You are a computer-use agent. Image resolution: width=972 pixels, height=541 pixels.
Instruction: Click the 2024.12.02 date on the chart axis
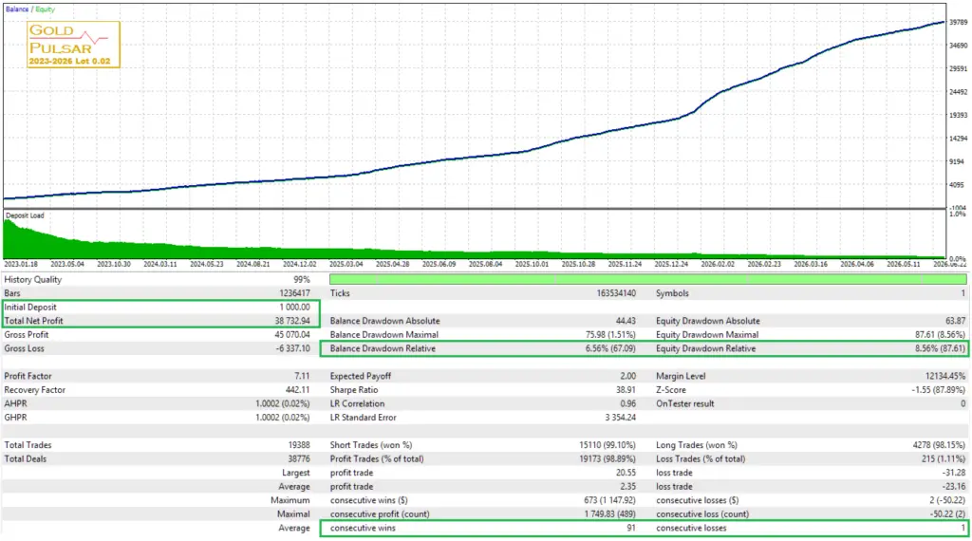tap(299, 264)
